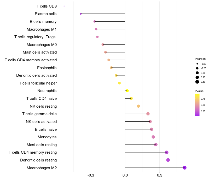Click the Pearson 0.00 legend circle

197,73
